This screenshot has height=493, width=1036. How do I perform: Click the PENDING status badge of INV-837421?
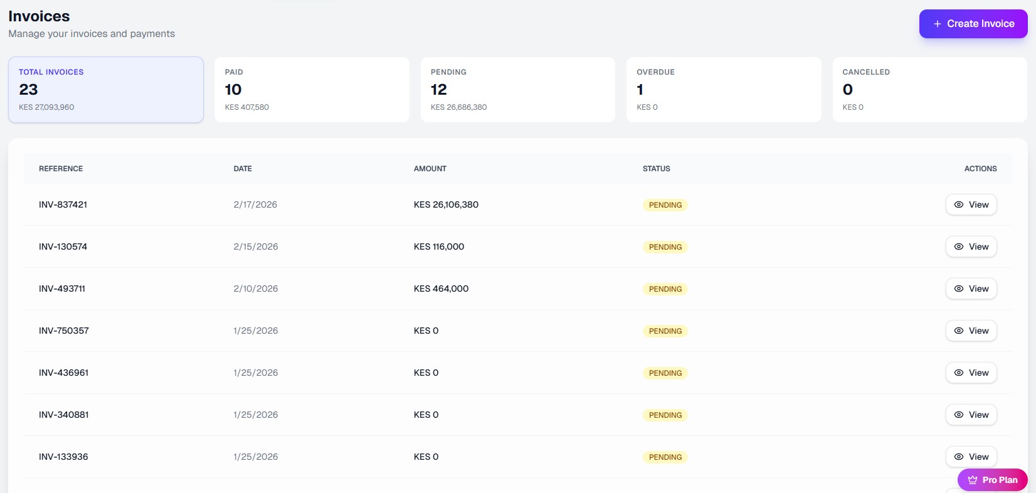[665, 205]
